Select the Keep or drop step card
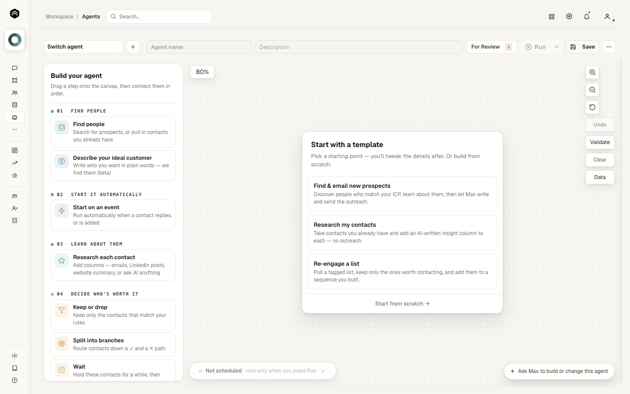Screen dimensions: 630x394 [x=113, y=315]
